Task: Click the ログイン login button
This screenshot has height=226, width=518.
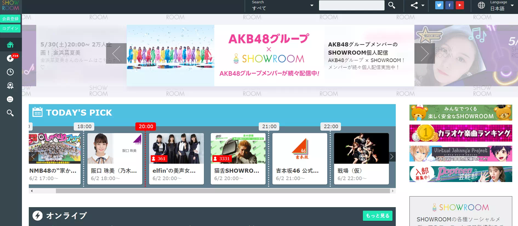Action: tap(10, 28)
